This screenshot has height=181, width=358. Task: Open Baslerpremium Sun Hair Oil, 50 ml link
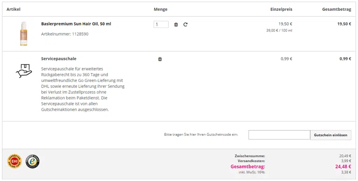click(x=76, y=24)
